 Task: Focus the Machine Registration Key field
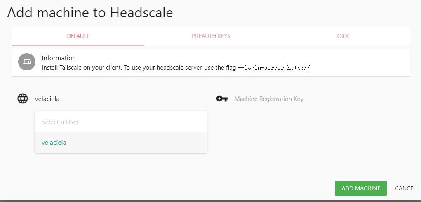320,99
